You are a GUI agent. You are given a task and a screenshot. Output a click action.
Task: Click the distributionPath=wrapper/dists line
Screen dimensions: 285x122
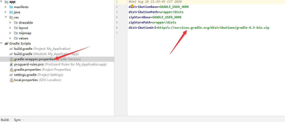pos(156,12)
